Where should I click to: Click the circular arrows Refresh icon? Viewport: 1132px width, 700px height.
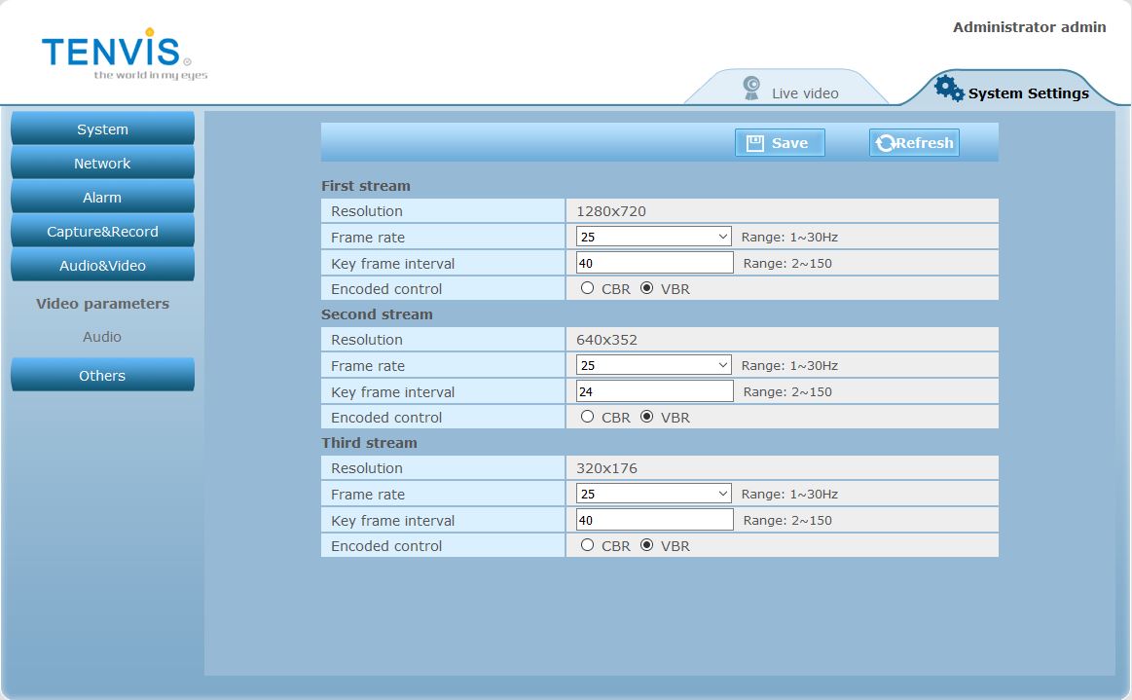(885, 143)
